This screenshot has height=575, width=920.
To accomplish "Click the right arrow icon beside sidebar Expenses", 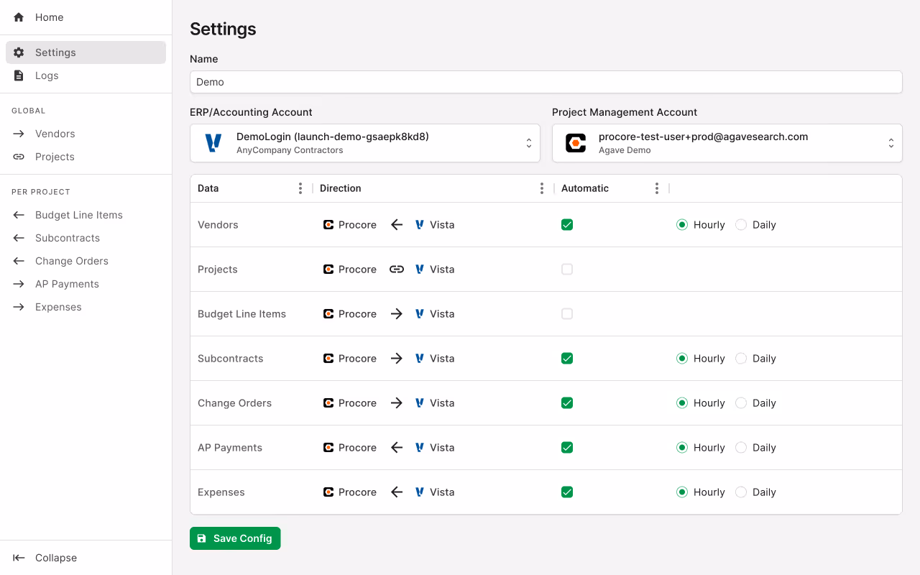I will pyautogui.click(x=19, y=307).
